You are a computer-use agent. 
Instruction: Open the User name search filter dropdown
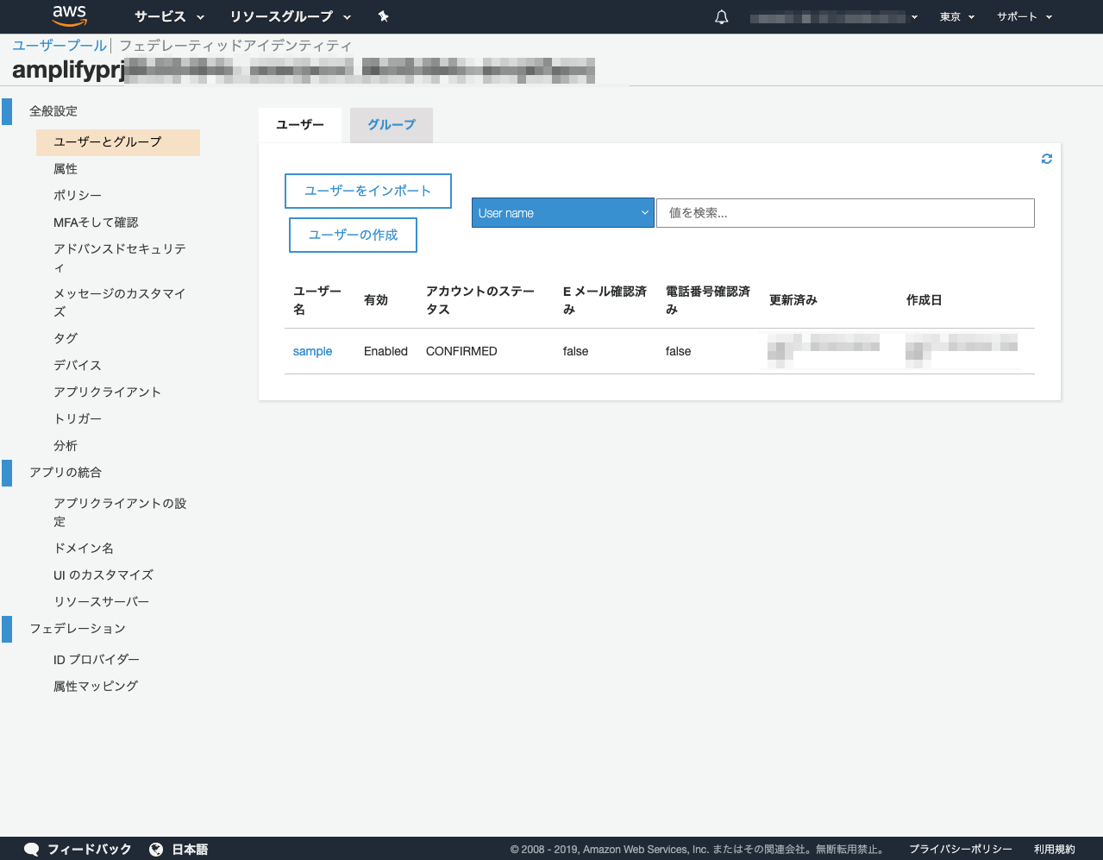pos(562,212)
